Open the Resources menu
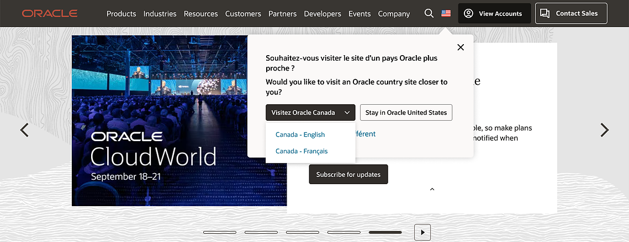 coord(200,14)
